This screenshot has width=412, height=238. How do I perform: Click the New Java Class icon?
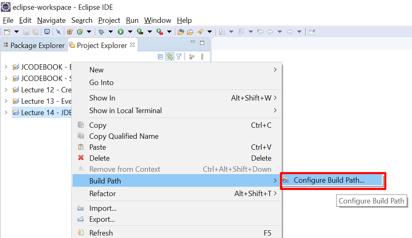click(79, 32)
